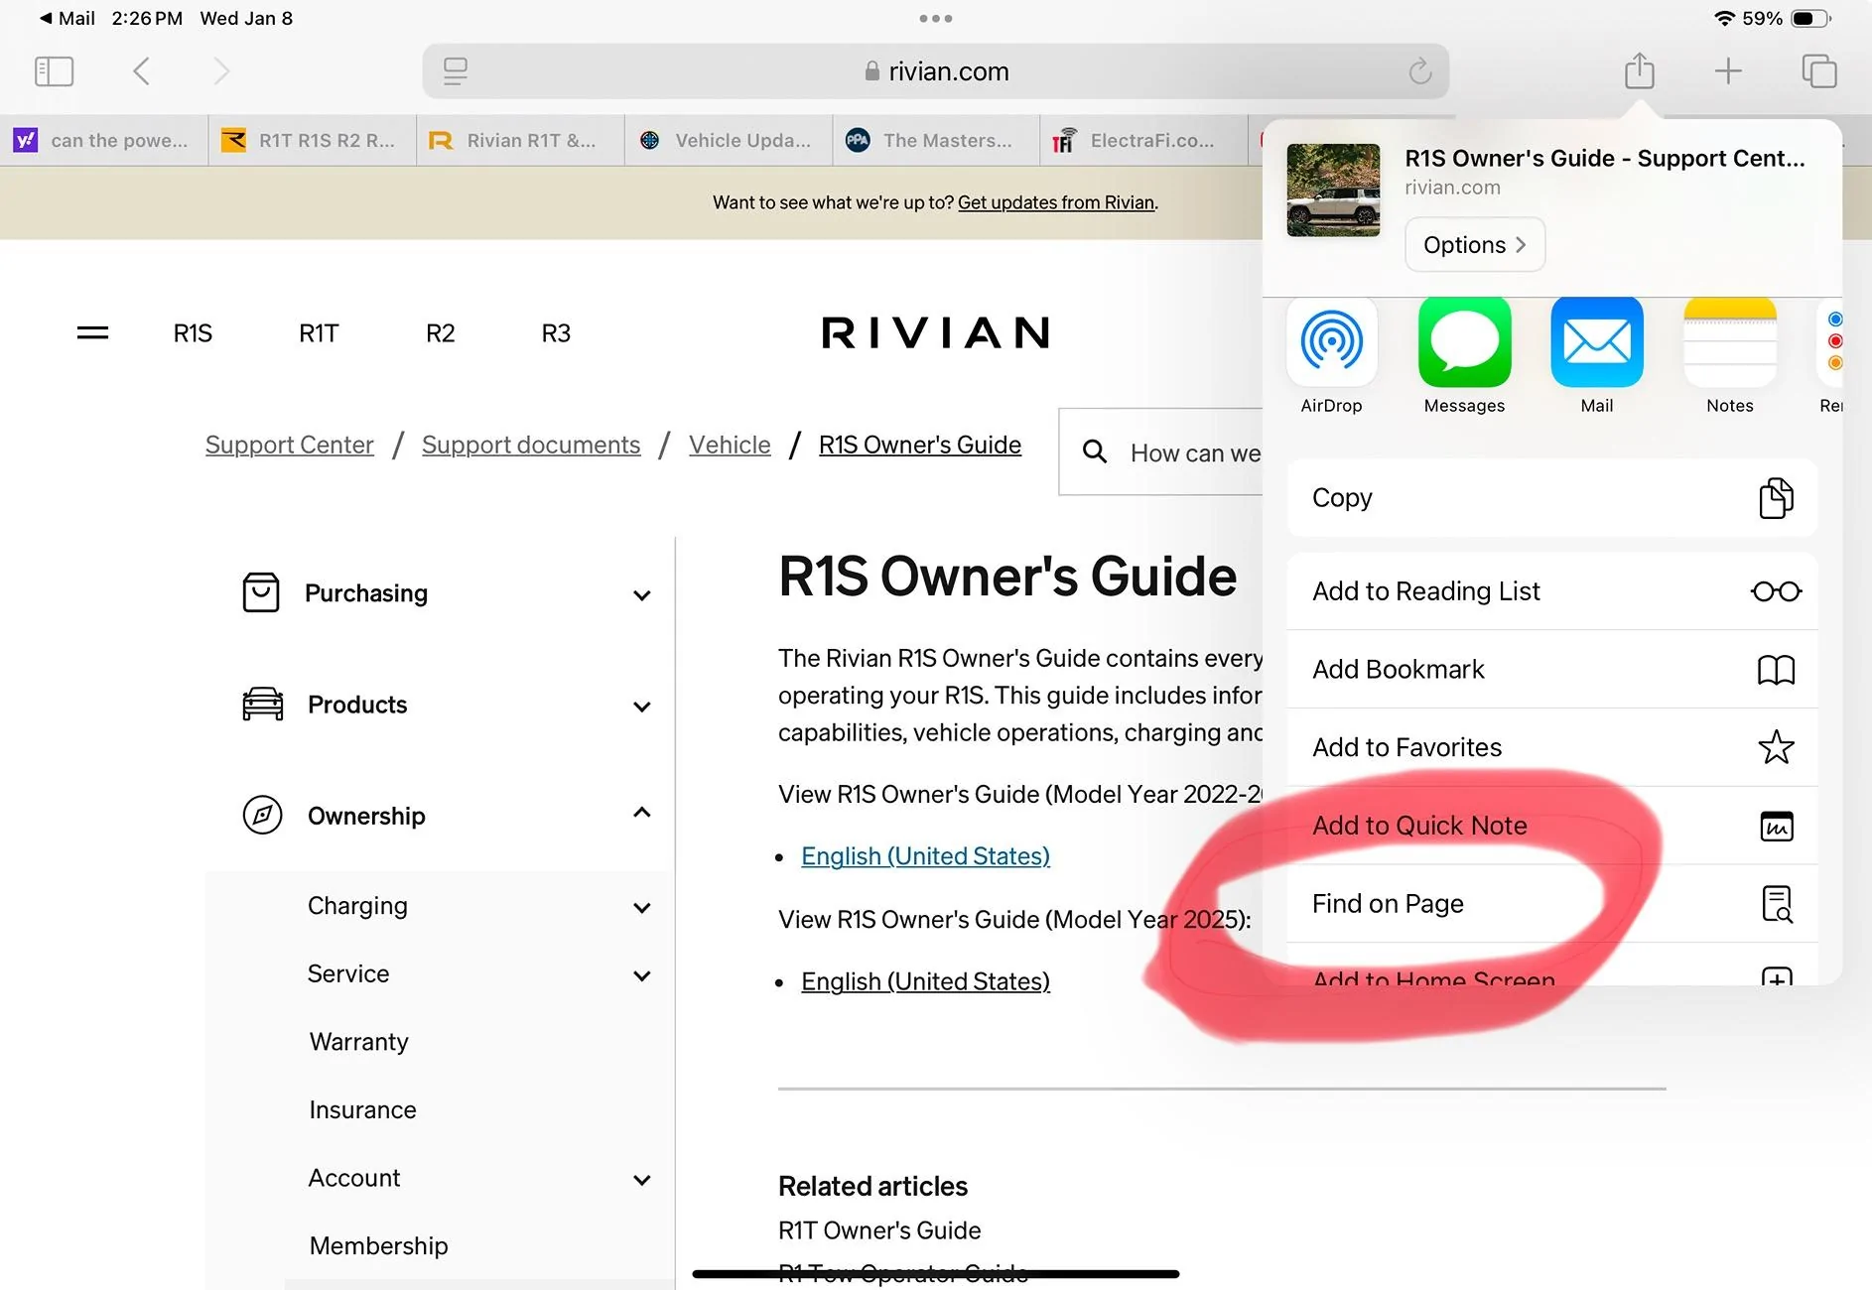Show the tab overview grid
Screen dimensions: 1872x1290
pyautogui.click(x=1819, y=71)
